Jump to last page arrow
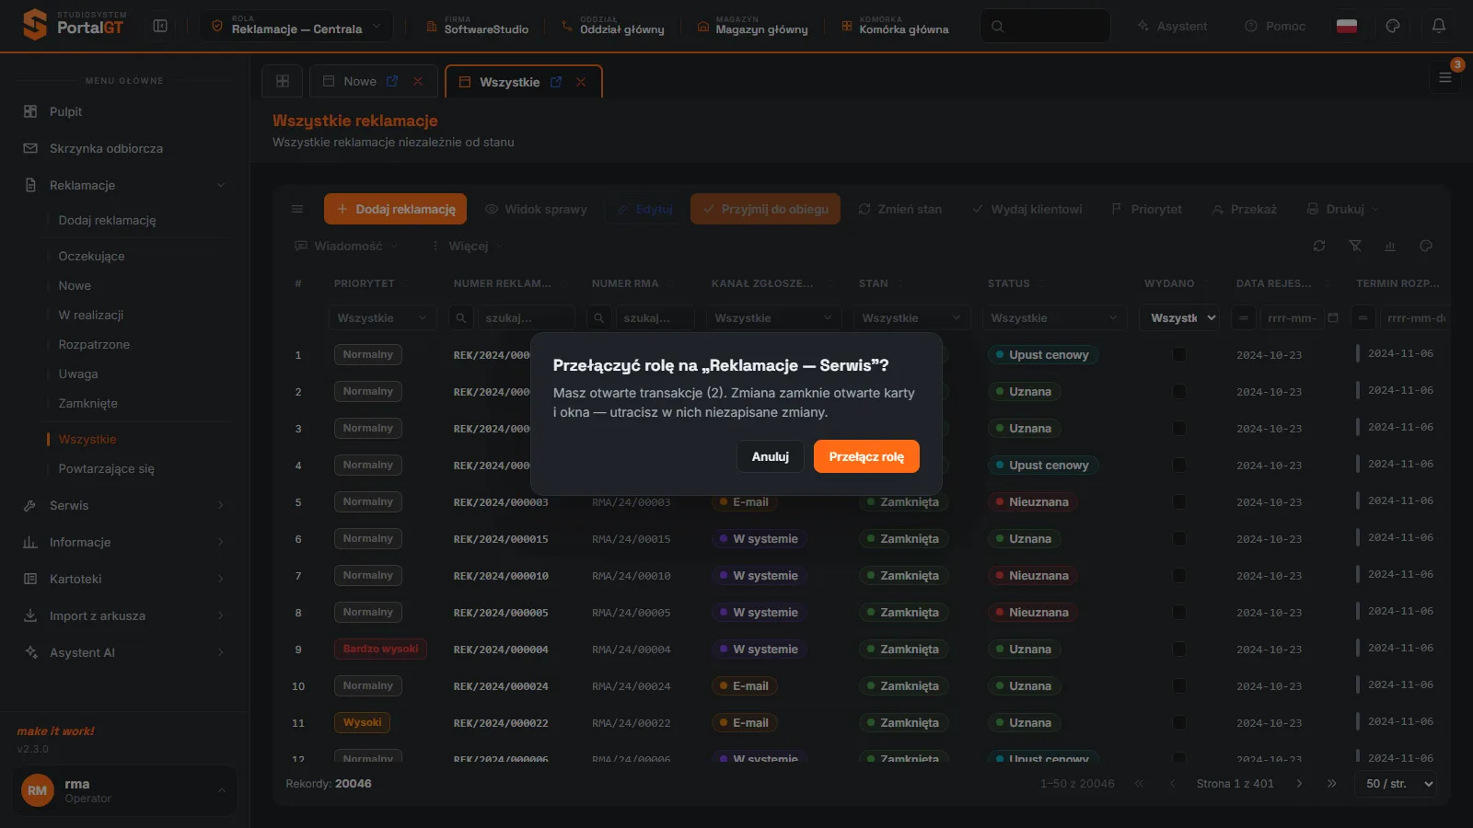Viewport: 1473px width, 828px height. [x=1331, y=784]
